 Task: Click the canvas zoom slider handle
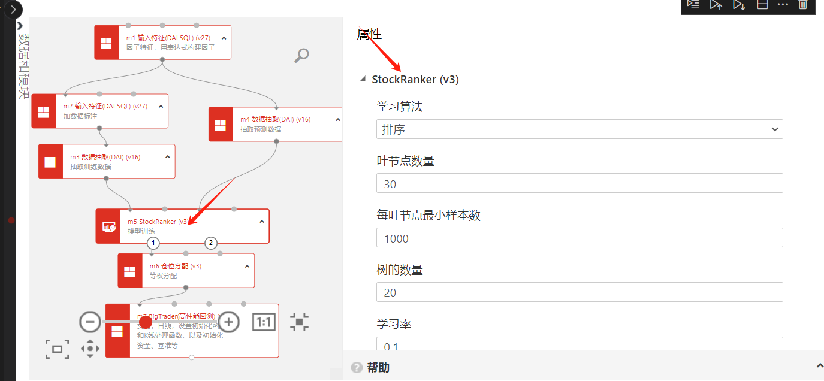(145, 322)
